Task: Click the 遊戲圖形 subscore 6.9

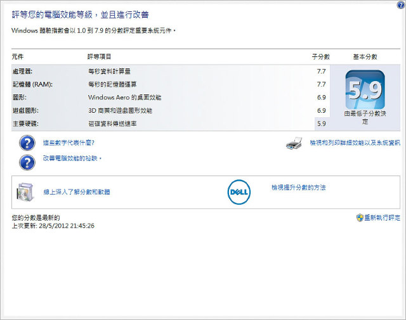Action: 322,110
